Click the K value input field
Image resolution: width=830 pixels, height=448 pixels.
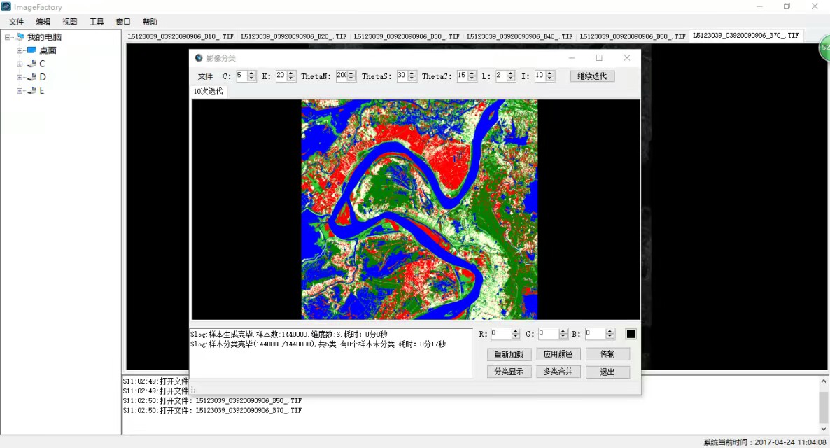tap(281, 76)
